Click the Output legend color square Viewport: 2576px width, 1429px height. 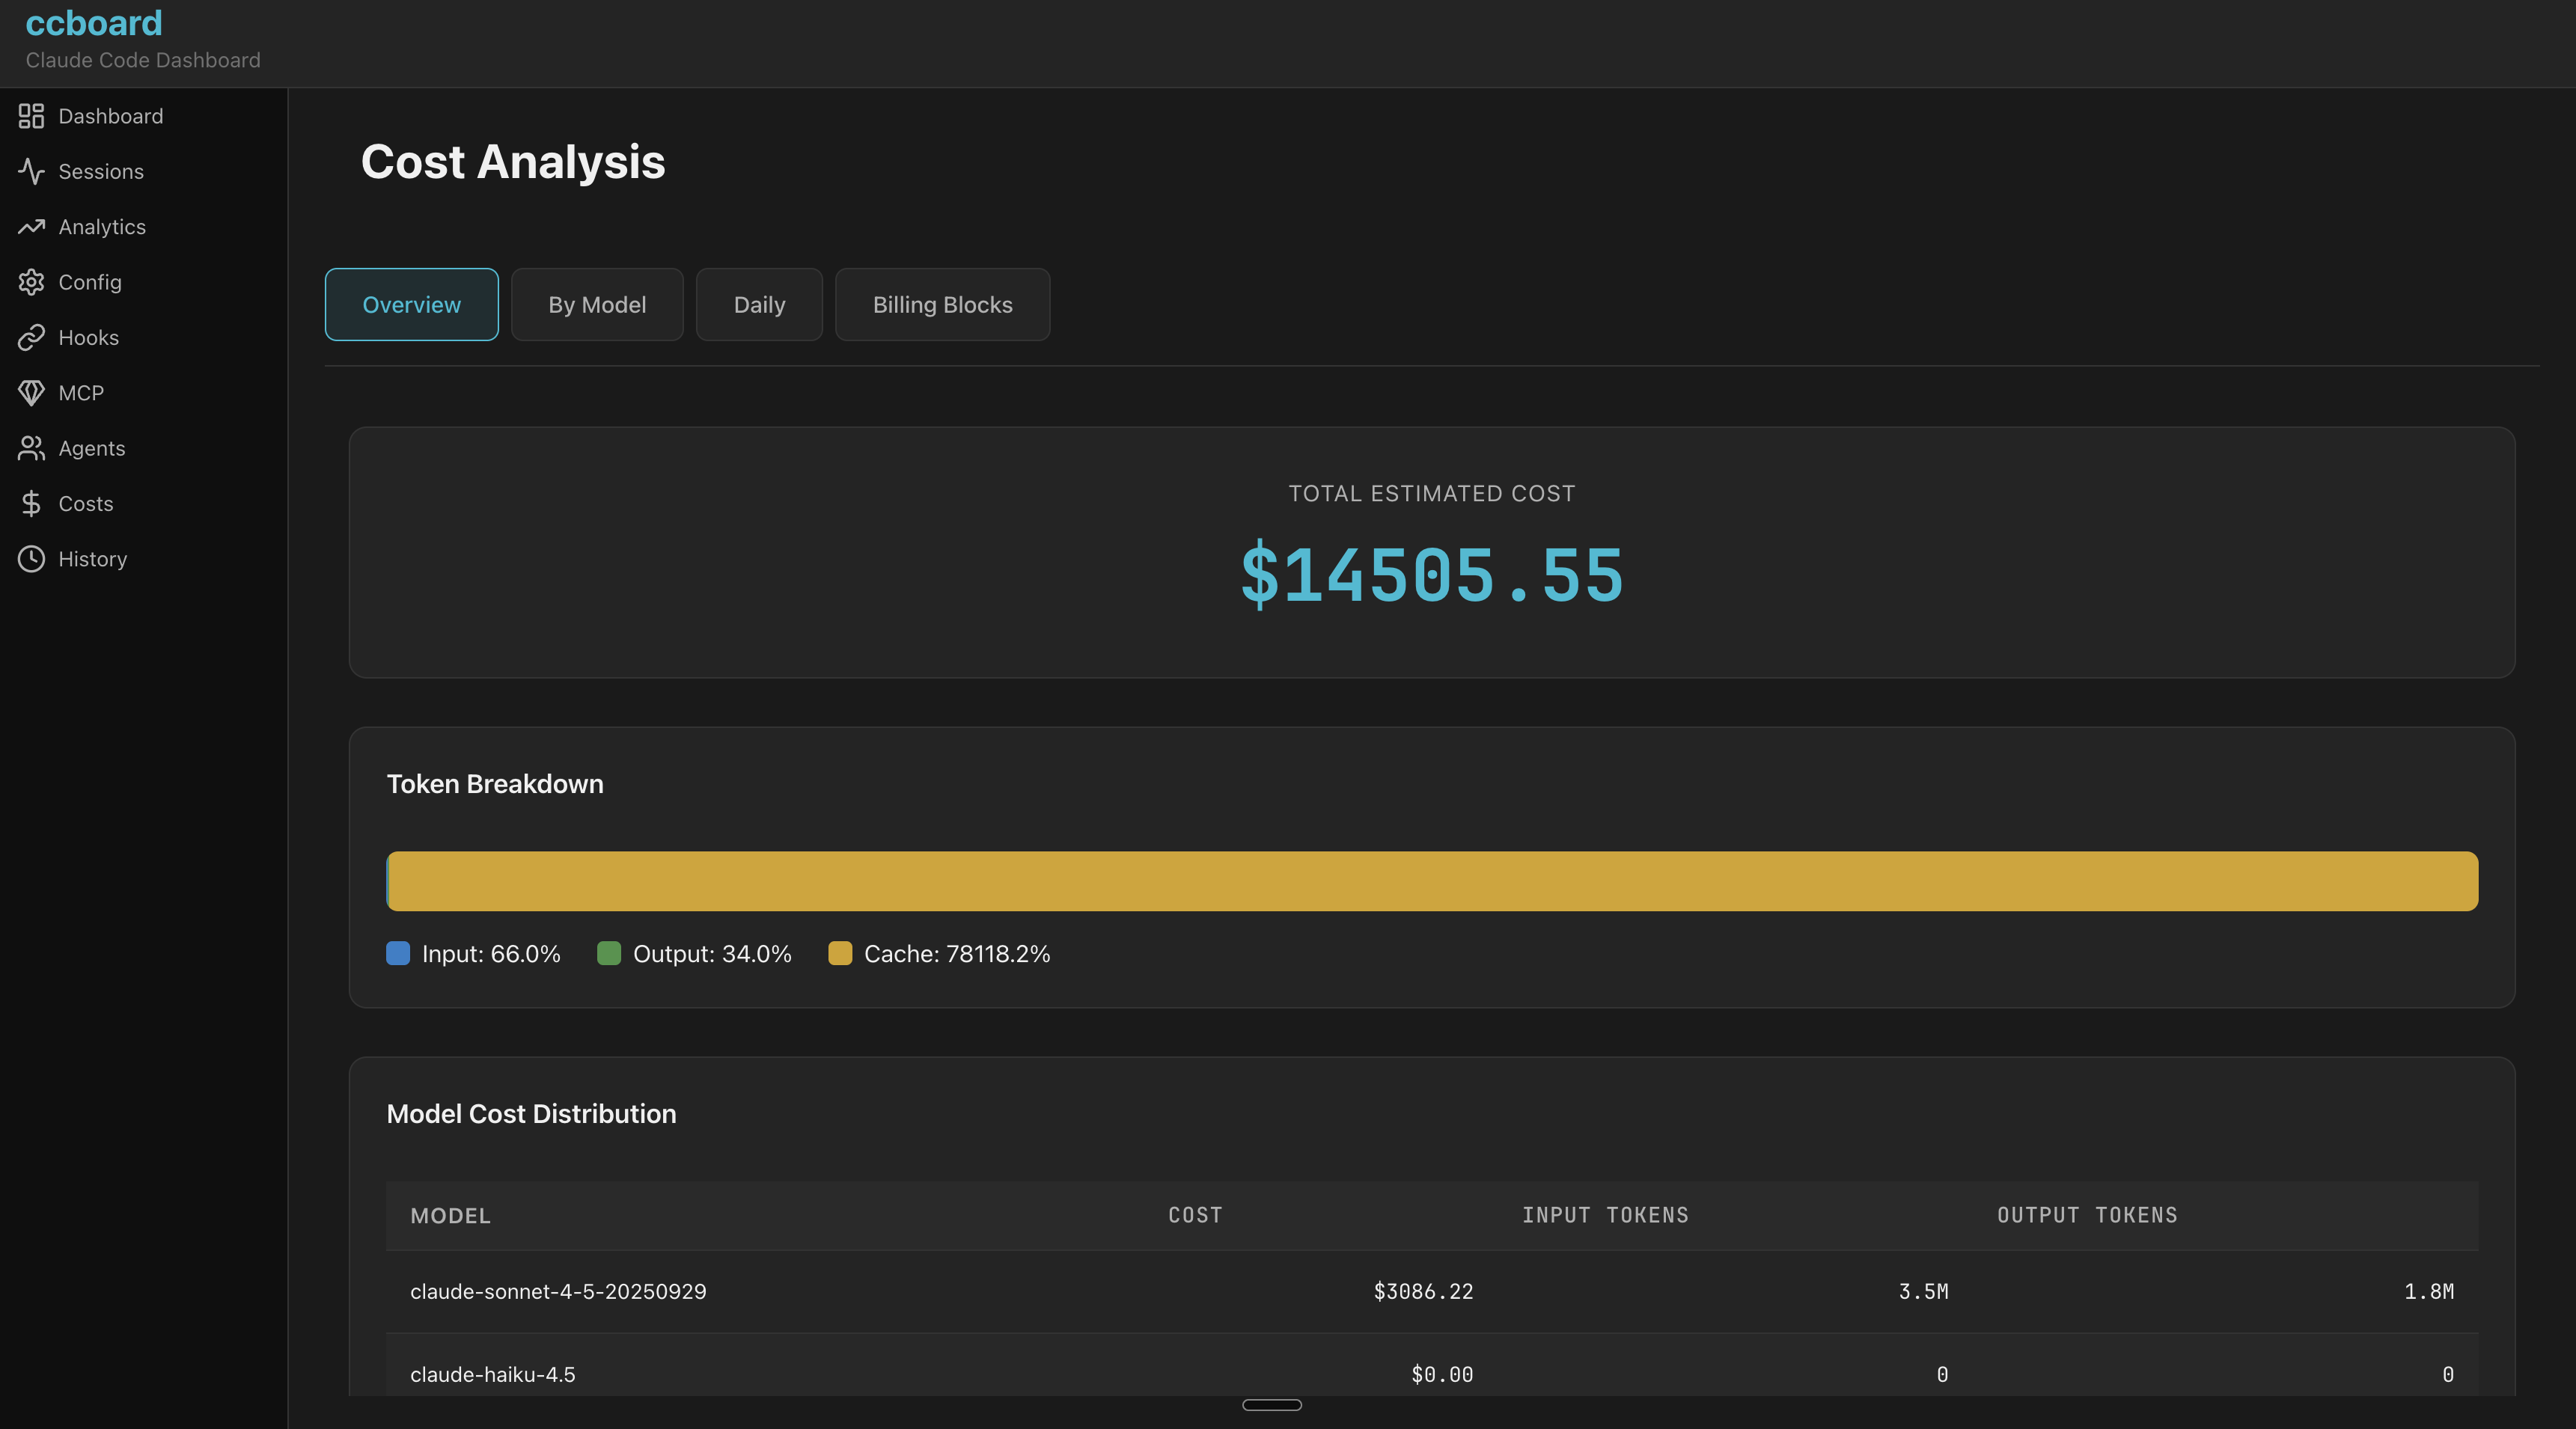(x=609, y=954)
